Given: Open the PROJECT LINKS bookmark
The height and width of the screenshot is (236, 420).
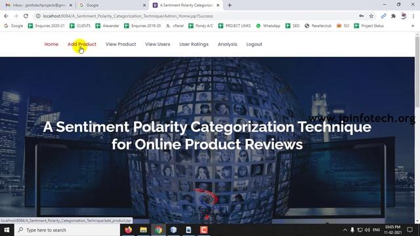Looking at the screenshot, I should coord(235,26).
